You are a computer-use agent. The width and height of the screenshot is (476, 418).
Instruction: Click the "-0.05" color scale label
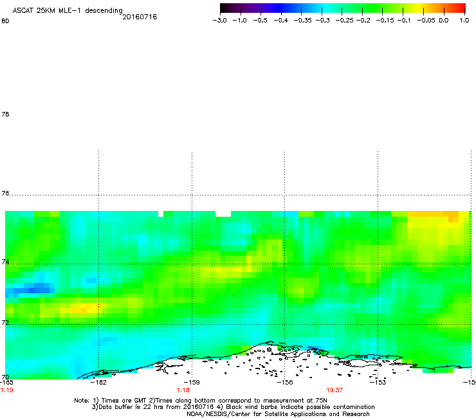tap(426, 21)
